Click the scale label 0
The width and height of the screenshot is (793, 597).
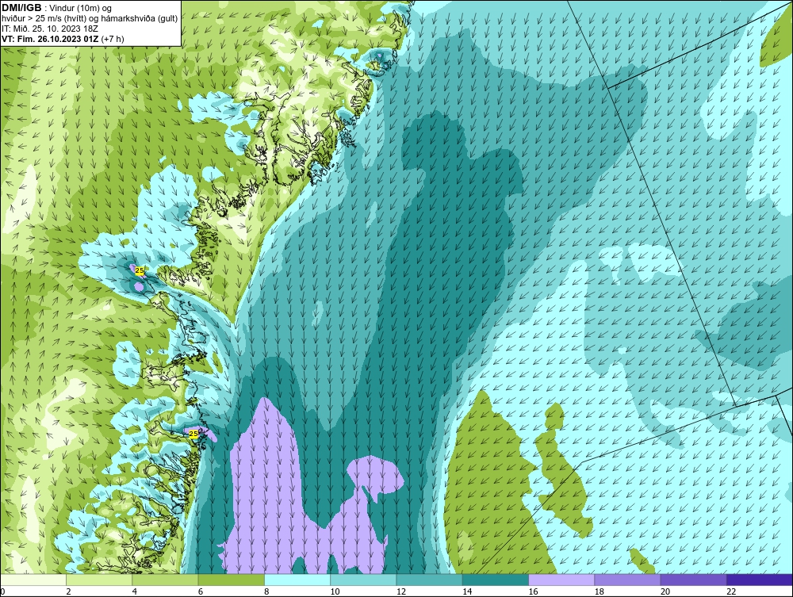click(x=2, y=592)
